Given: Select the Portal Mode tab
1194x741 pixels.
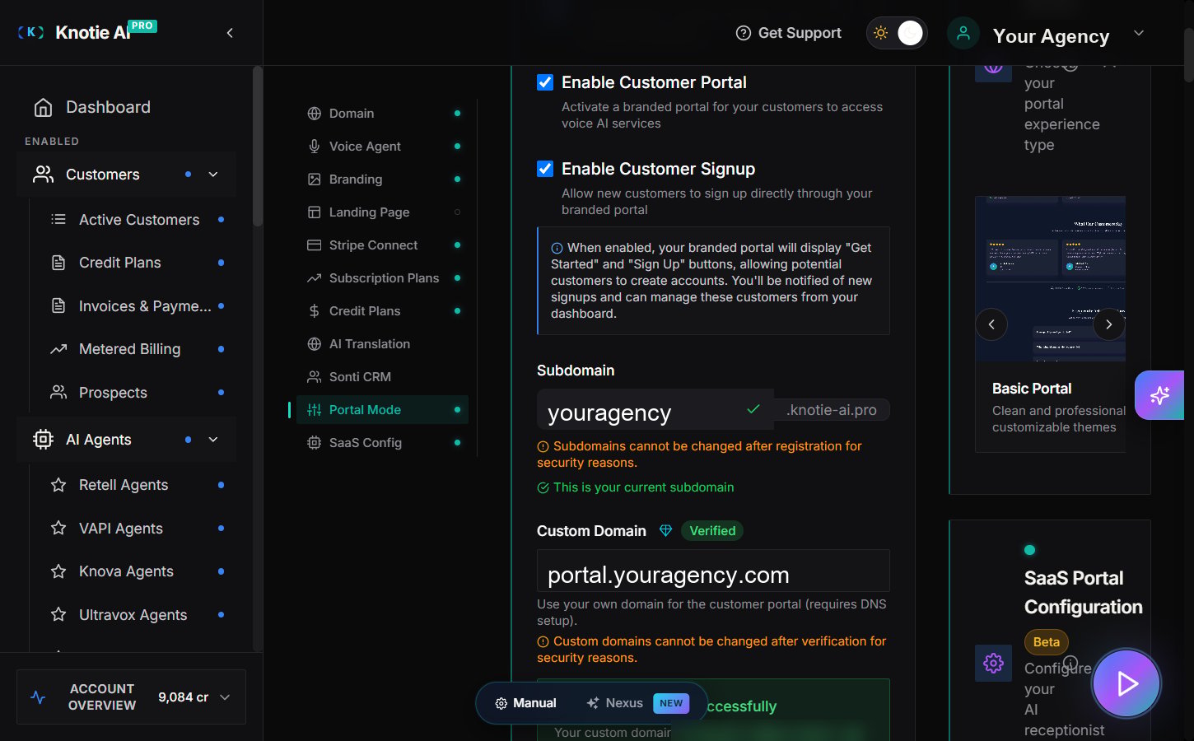Looking at the screenshot, I should (382, 410).
